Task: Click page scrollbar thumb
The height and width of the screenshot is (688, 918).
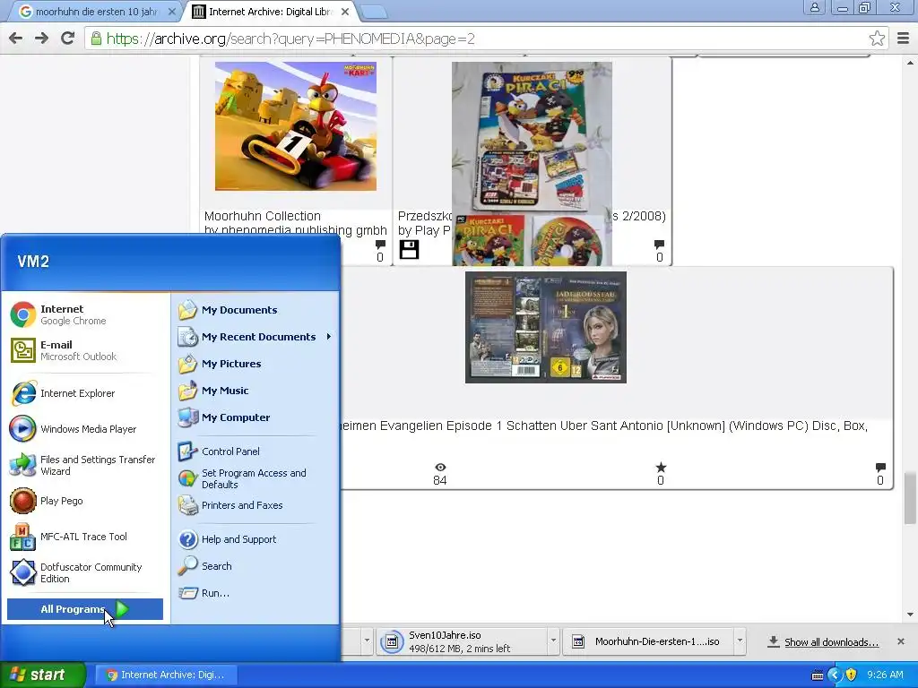Action: 910,497
